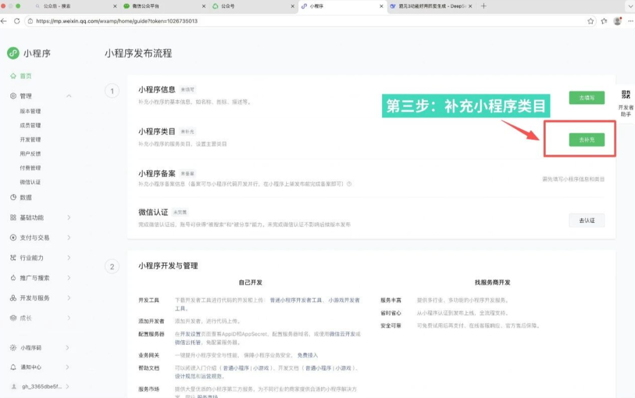This screenshot has width=635, height=398.
Task: Click the account avatar icon gh_3365dbe5f
Action: [x=14, y=387]
